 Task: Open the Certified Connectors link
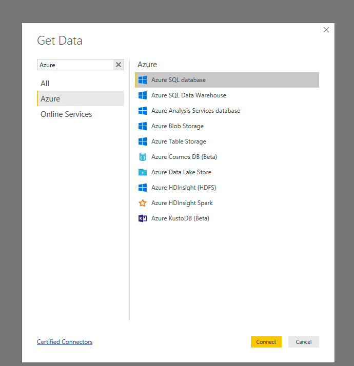[65, 342]
